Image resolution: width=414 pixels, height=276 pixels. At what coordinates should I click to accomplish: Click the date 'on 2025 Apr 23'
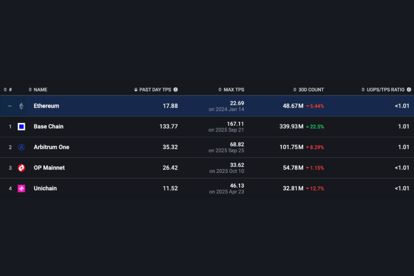pyautogui.click(x=227, y=192)
